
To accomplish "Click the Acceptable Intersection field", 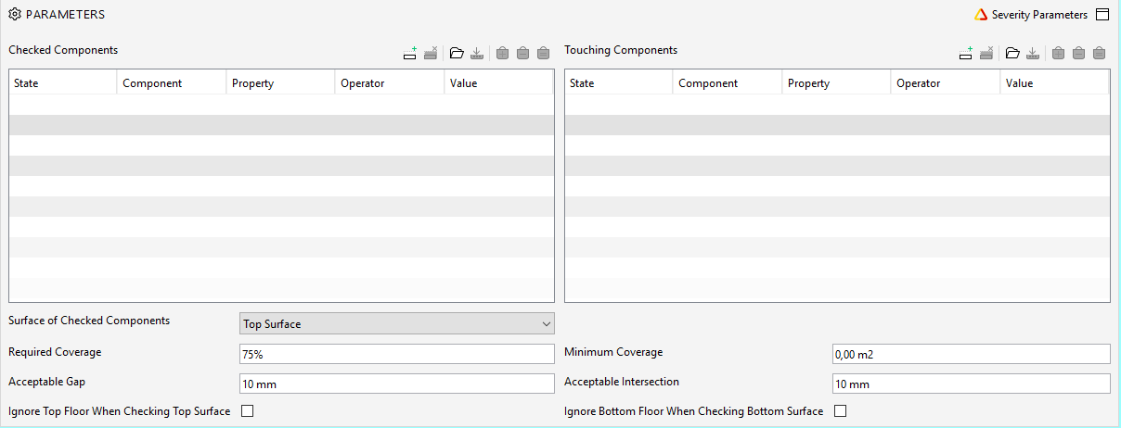I will [x=971, y=384].
